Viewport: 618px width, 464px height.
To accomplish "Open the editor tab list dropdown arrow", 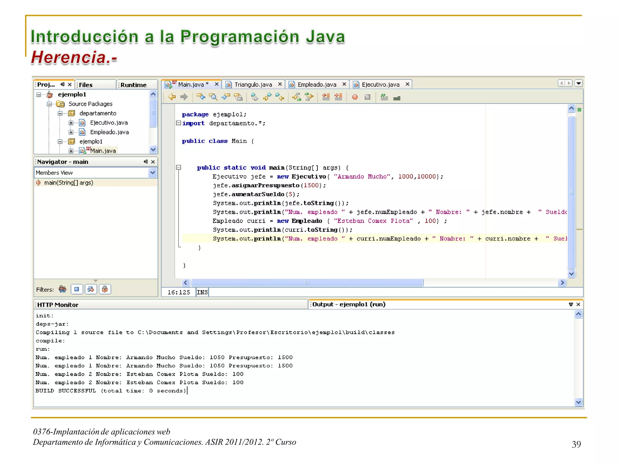I will tap(578, 83).
